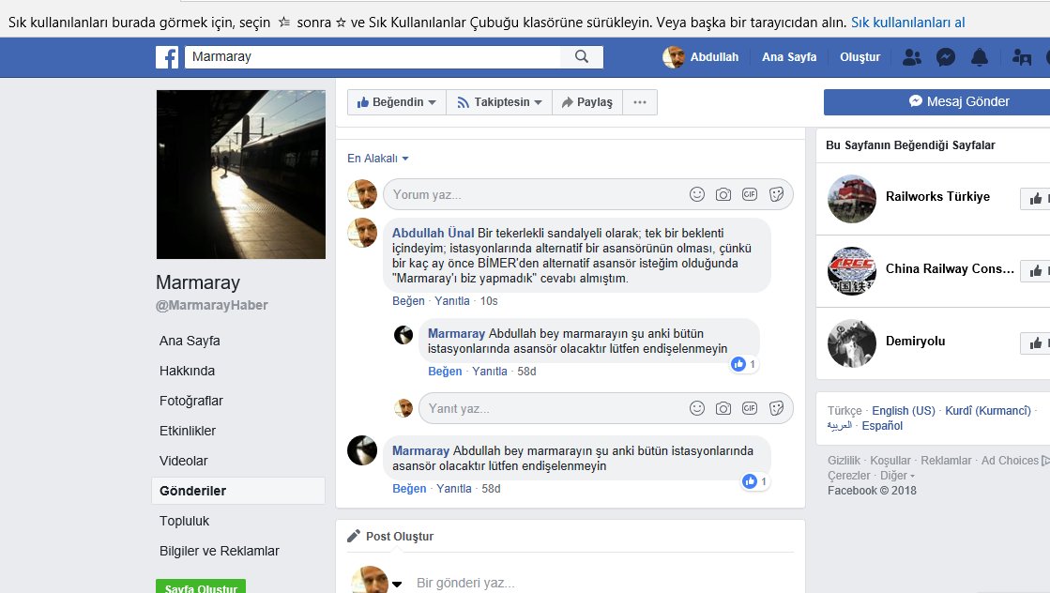Like the Railworks Türkiye page
The image size is (1050, 593).
point(1035,199)
